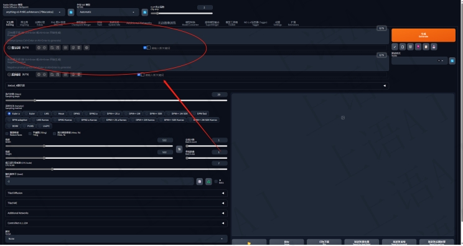This screenshot has width=463, height=246.
Task: Adjust the CFG Scale slider
Action: 116,169
